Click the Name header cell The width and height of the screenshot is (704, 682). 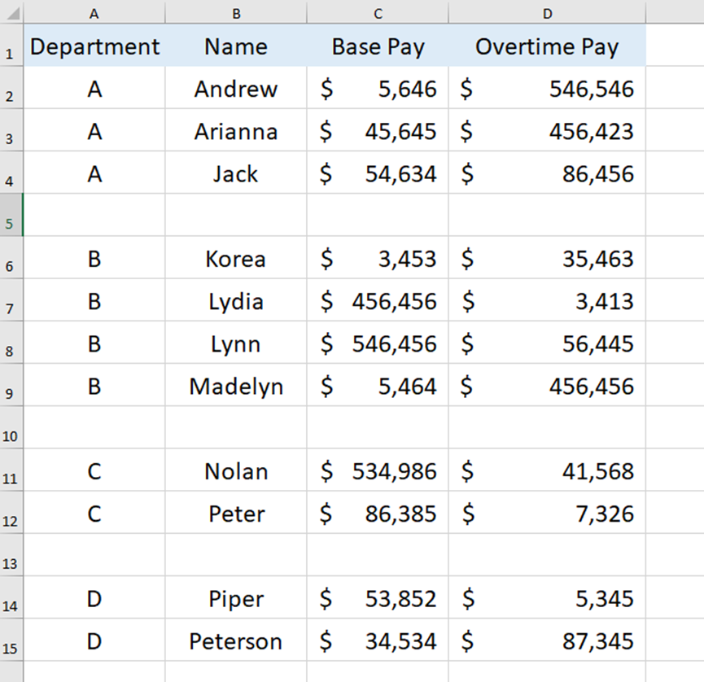[236, 46]
